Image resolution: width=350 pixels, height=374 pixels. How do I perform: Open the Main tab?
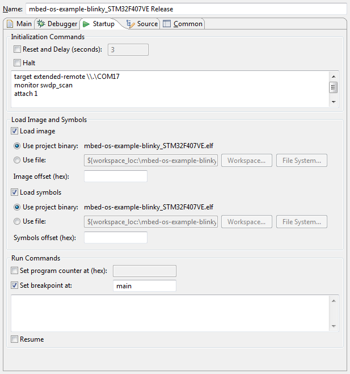coord(19,24)
